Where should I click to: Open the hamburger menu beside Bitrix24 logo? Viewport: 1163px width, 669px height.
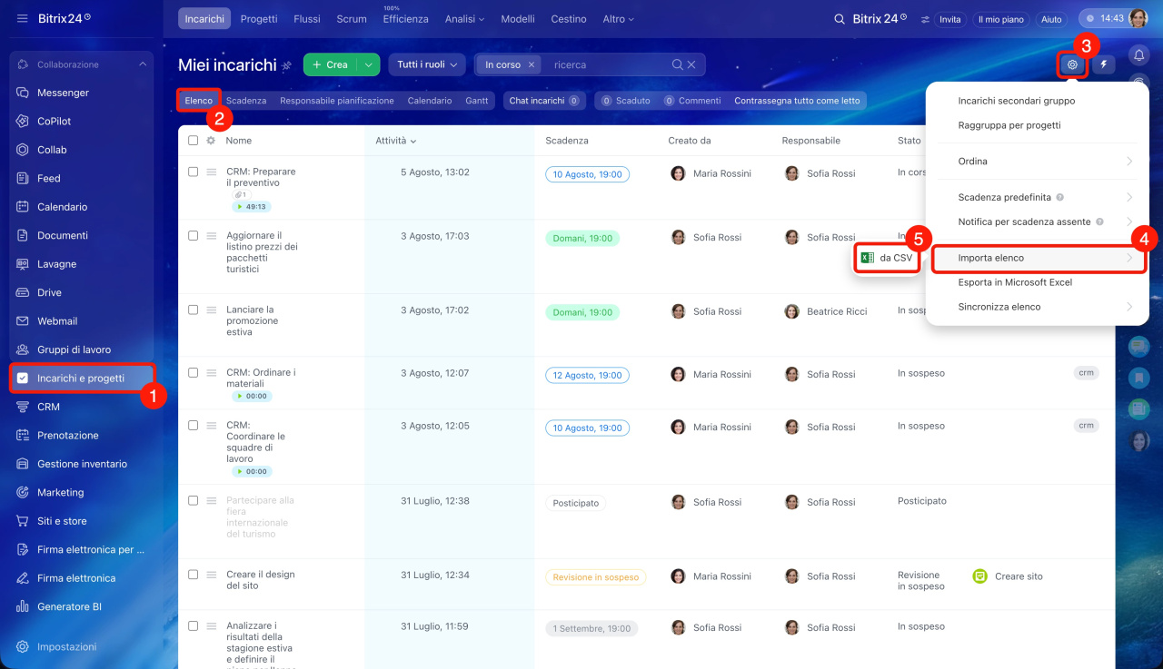click(x=22, y=18)
